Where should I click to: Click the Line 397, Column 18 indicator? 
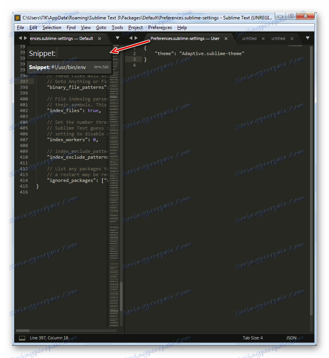pos(48,338)
